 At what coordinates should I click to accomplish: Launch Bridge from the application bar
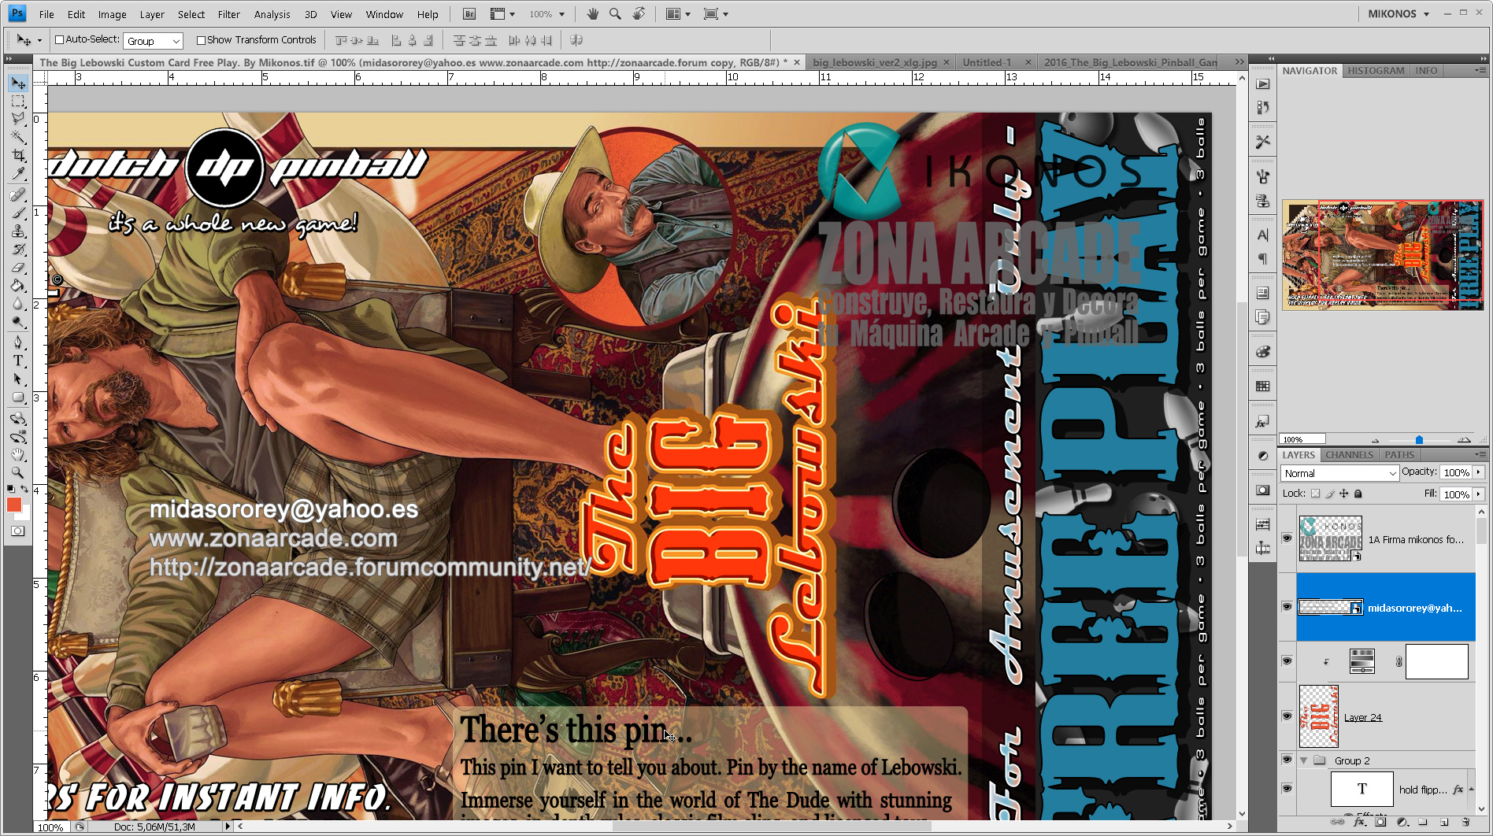tap(469, 14)
